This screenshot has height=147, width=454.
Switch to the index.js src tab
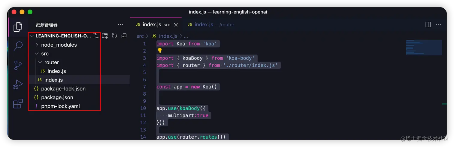click(156, 24)
